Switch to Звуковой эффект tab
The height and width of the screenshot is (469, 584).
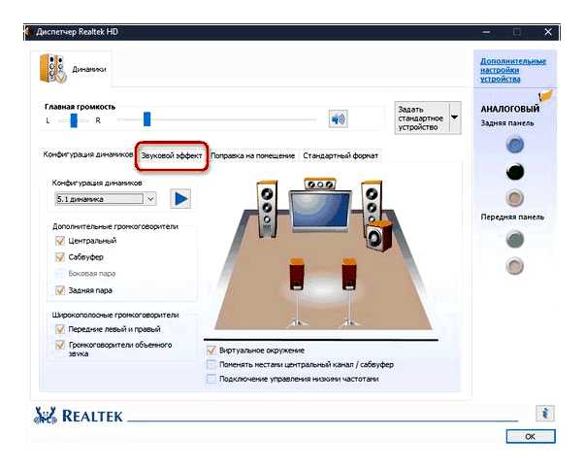tap(172, 155)
